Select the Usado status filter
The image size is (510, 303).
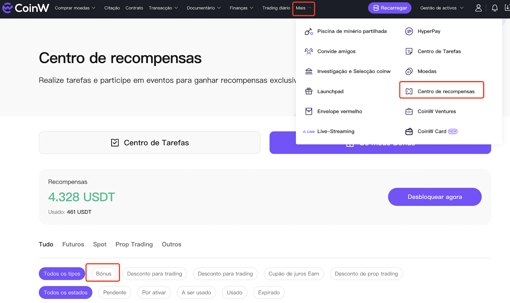coord(235,292)
